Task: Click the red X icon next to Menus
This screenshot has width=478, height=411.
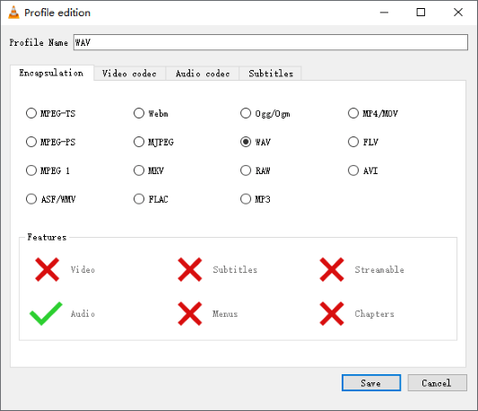Action: tap(189, 314)
